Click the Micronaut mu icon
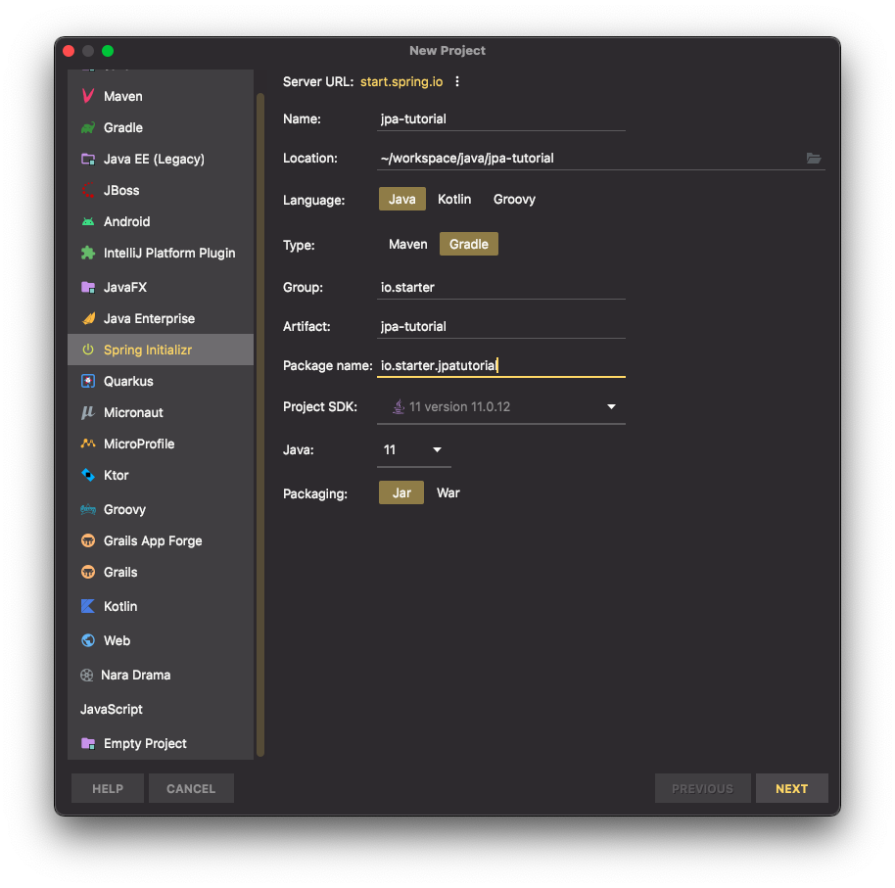895x888 pixels. [88, 412]
